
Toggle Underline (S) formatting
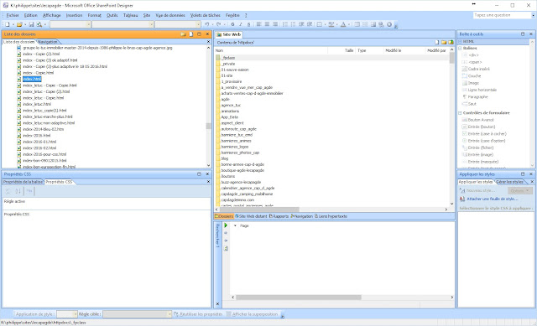pos(248,24)
